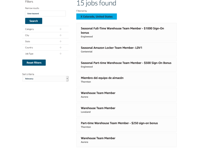Click the Enter keyword input field

pos(45,14)
